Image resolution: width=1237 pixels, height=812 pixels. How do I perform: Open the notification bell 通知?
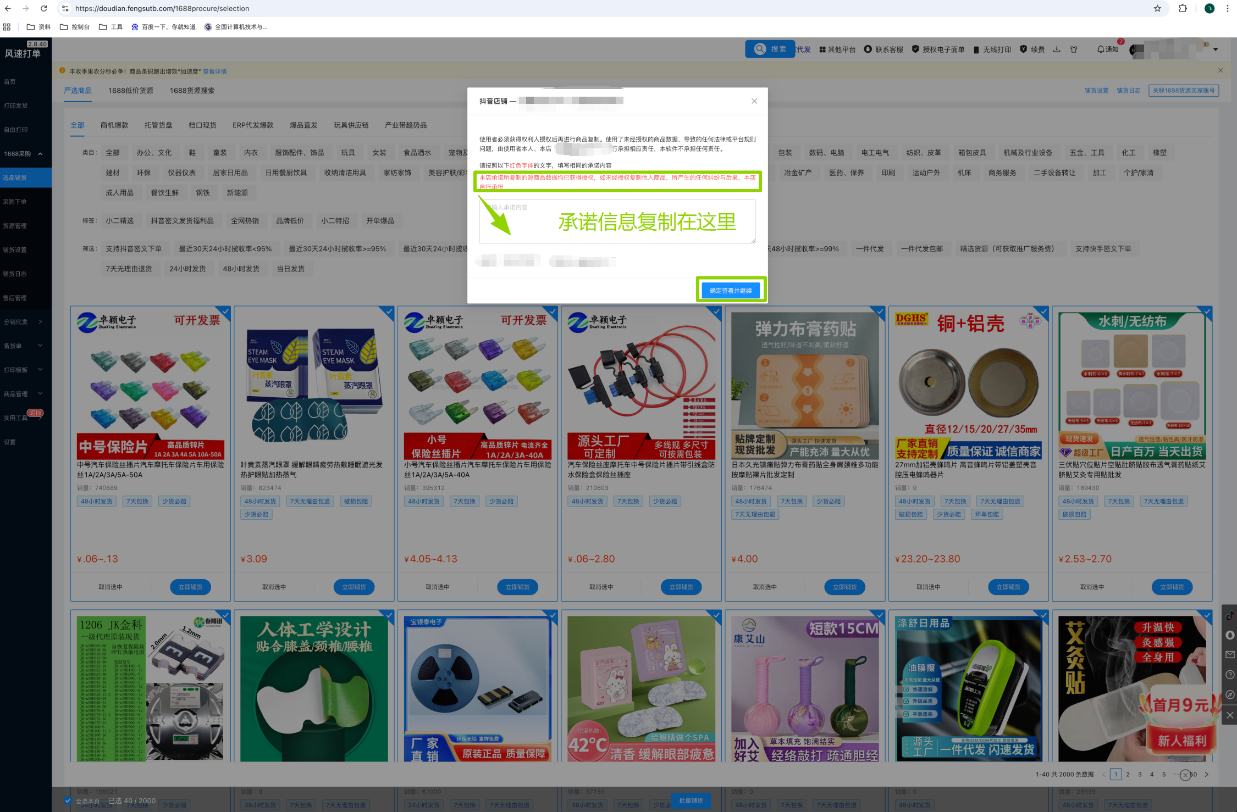(1107, 49)
